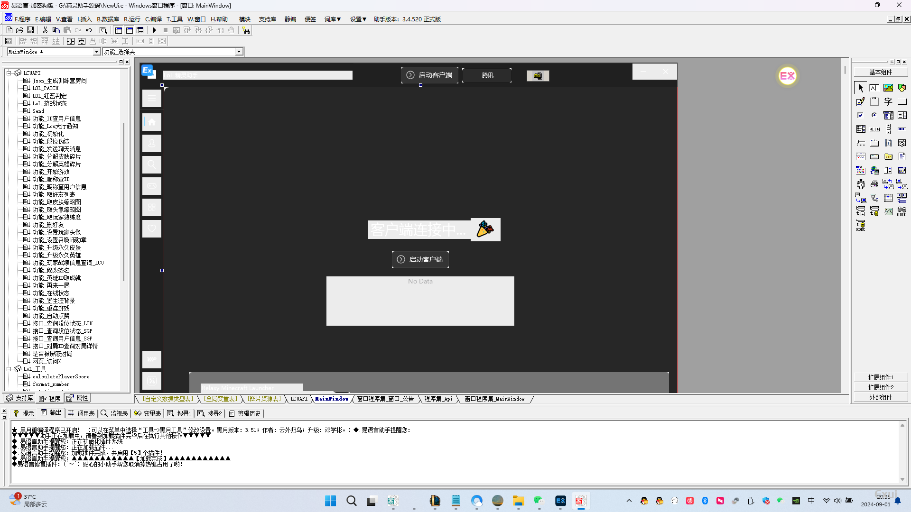Click the center horizontally alignment icon
Screen dimensions: 911x512
point(71,41)
